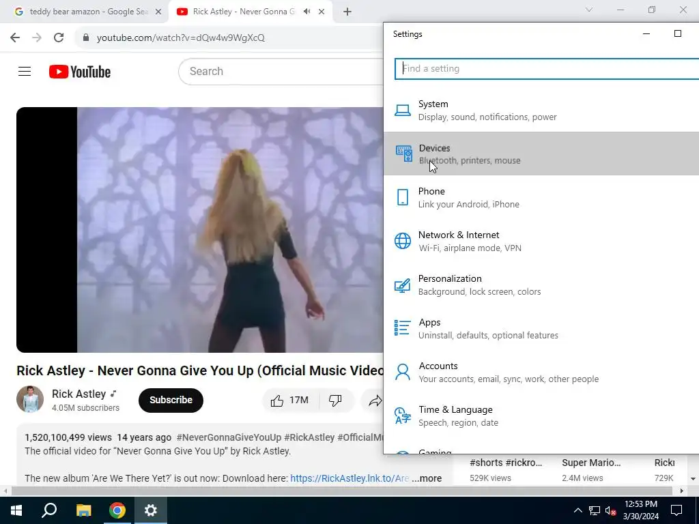Image resolution: width=699 pixels, height=524 pixels.
Task: Click the vertical scroll down arrow
Action: [x=694, y=479]
